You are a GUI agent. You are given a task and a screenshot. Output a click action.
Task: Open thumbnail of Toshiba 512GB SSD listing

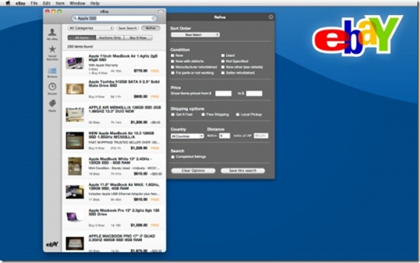click(75, 89)
